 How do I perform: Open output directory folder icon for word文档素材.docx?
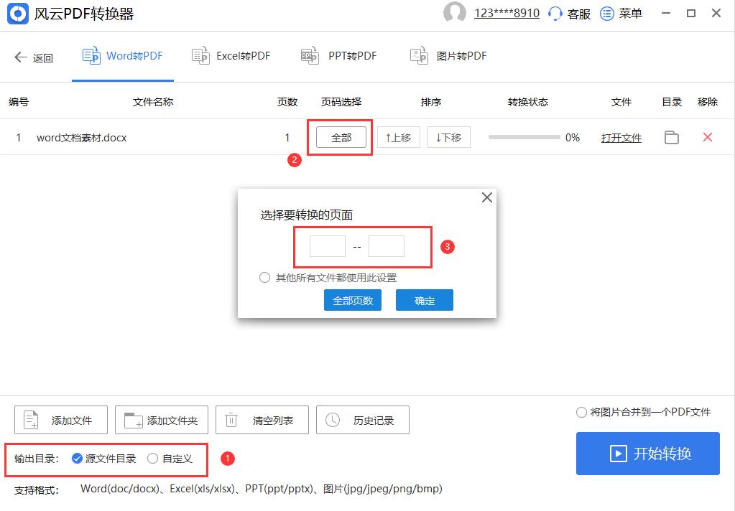click(671, 138)
